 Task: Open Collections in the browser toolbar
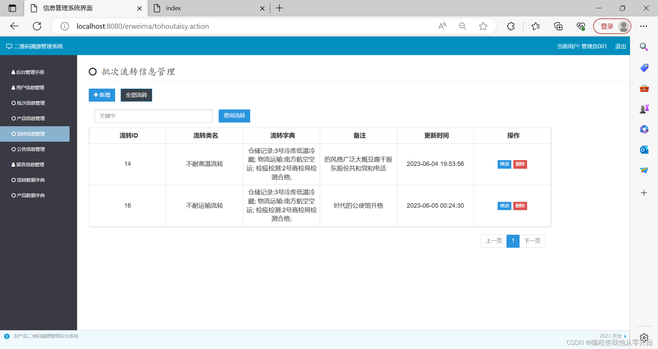click(x=558, y=26)
